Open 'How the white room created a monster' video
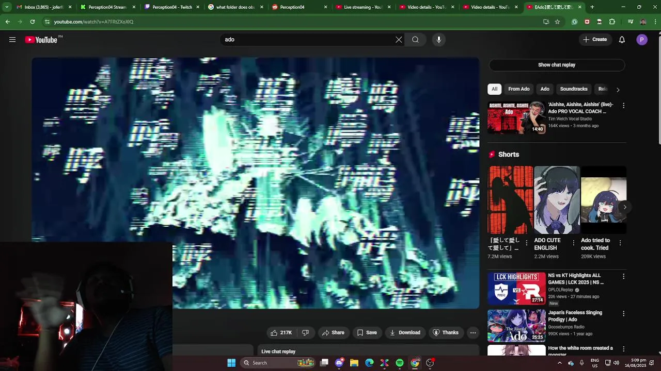This screenshot has height=371, width=661. (580, 351)
